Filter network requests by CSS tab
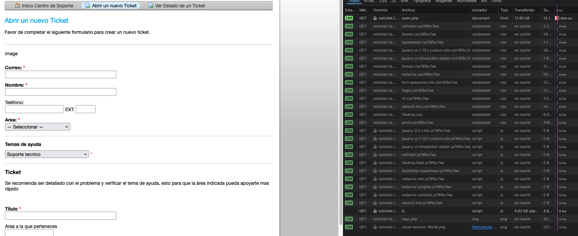 coord(383,1)
